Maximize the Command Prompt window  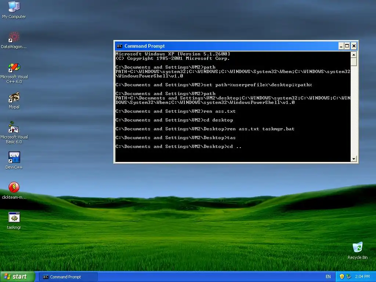(347, 46)
